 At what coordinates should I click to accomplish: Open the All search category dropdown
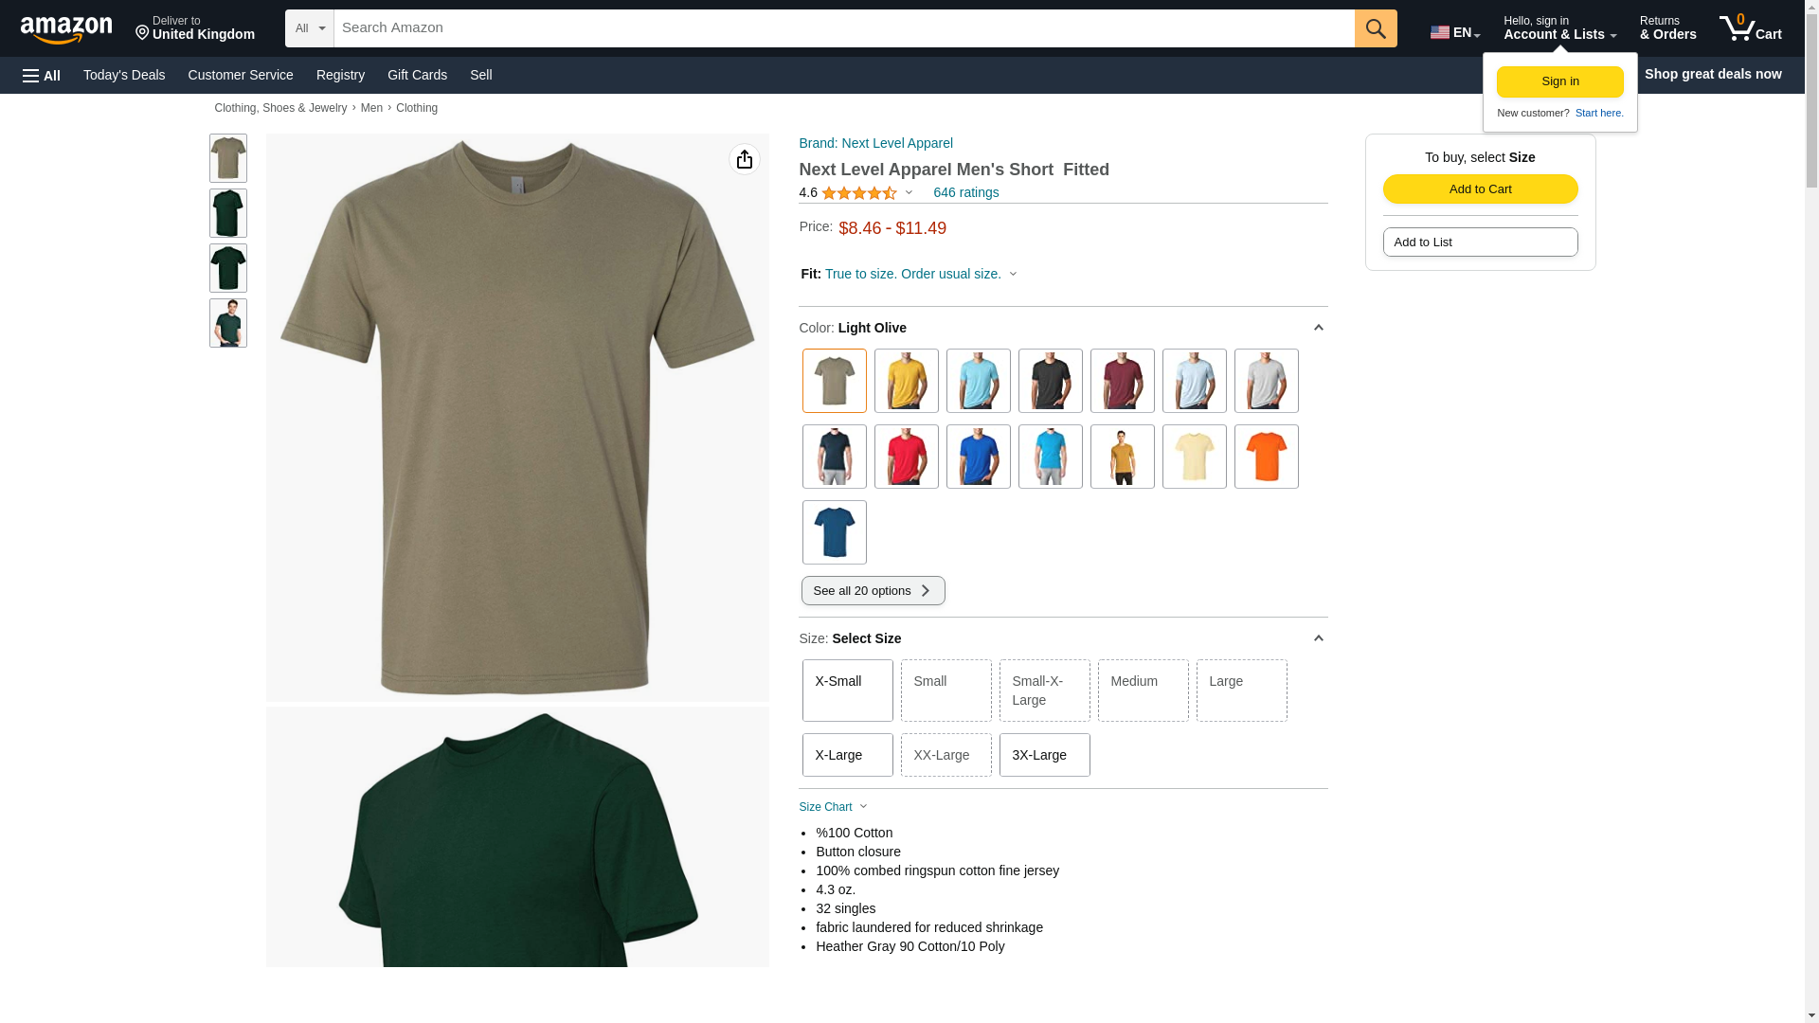click(x=309, y=28)
